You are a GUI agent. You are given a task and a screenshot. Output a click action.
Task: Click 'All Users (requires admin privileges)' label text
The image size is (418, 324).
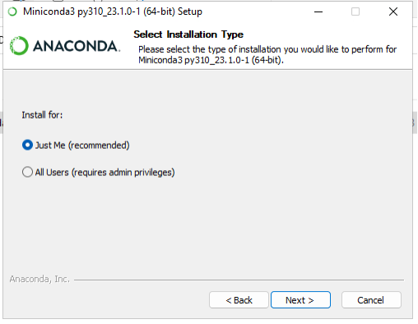point(104,173)
